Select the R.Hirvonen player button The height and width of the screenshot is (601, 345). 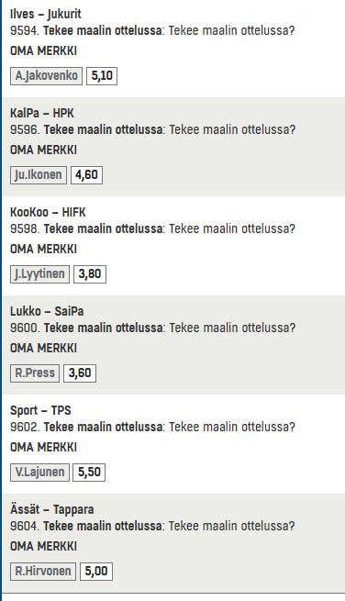(x=43, y=572)
